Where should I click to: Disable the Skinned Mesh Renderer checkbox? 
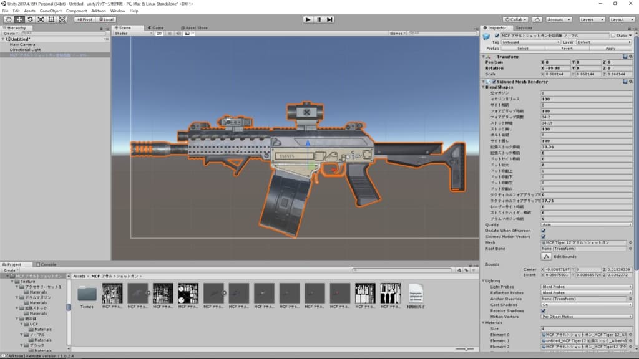(x=494, y=82)
